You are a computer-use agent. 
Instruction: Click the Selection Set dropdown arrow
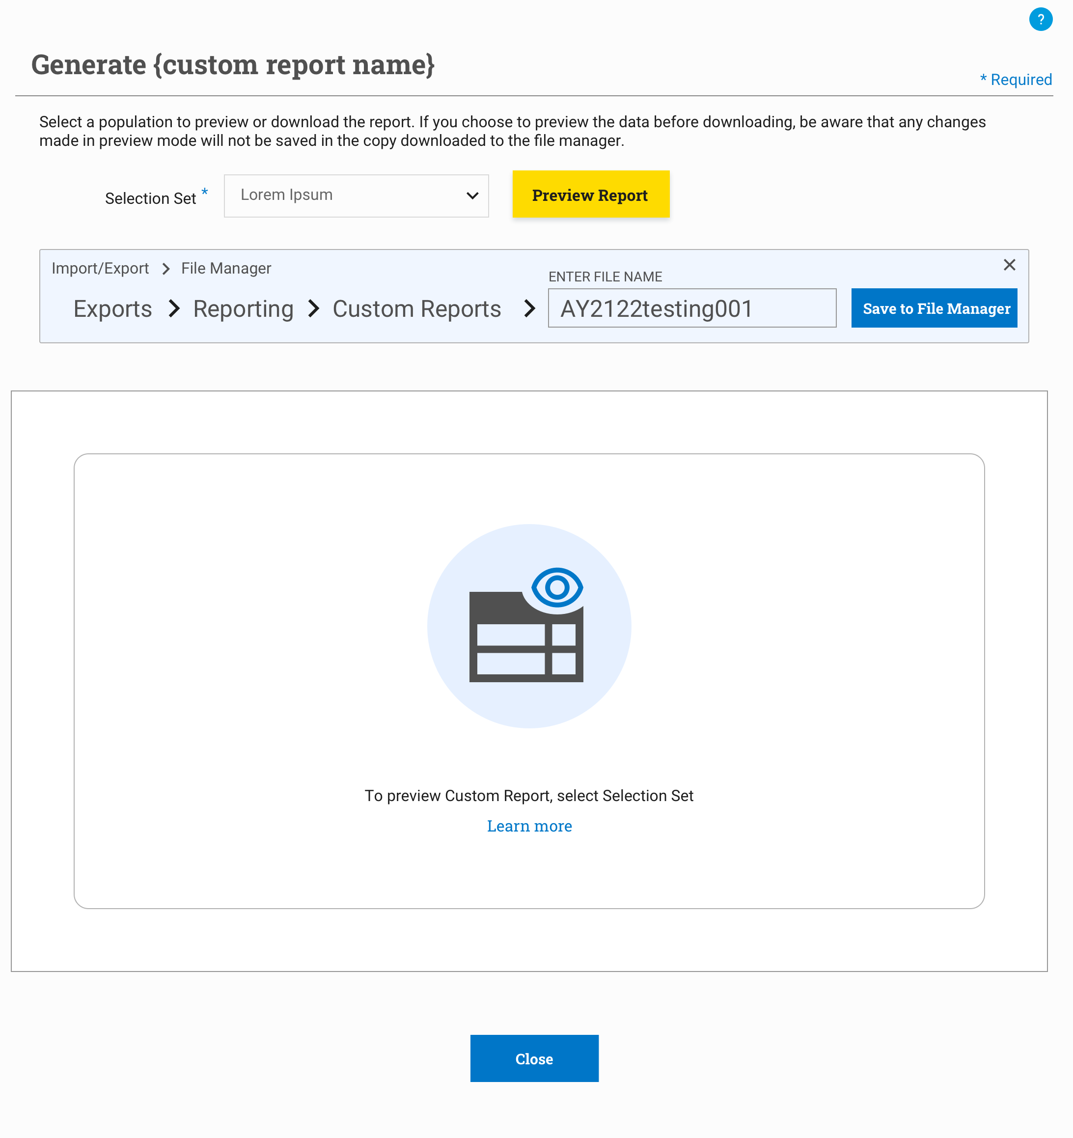pyautogui.click(x=472, y=196)
